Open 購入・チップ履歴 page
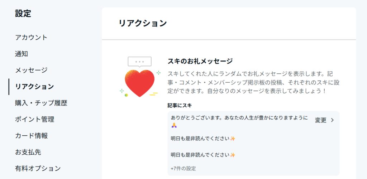The height and width of the screenshot is (179, 367). click(x=41, y=103)
